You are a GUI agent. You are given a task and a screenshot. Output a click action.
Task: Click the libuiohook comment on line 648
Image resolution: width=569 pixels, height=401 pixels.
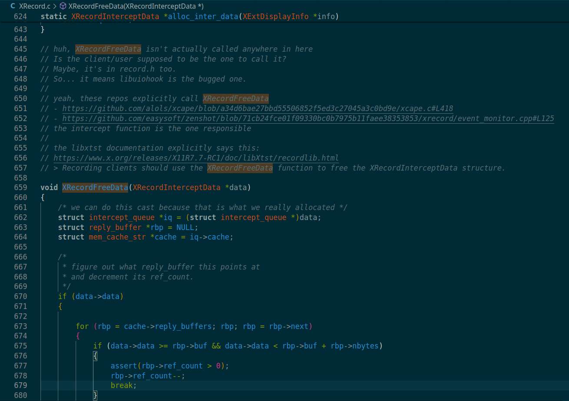(x=143, y=79)
